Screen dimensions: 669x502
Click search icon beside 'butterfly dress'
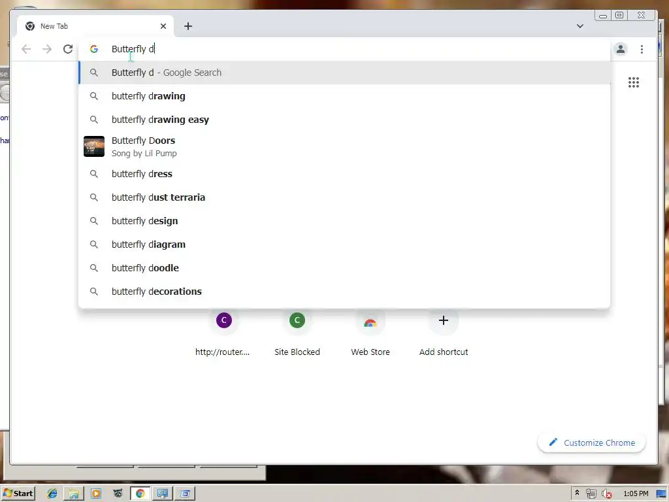point(94,174)
